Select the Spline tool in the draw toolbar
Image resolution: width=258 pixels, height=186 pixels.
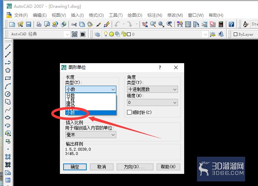click(8, 110)
